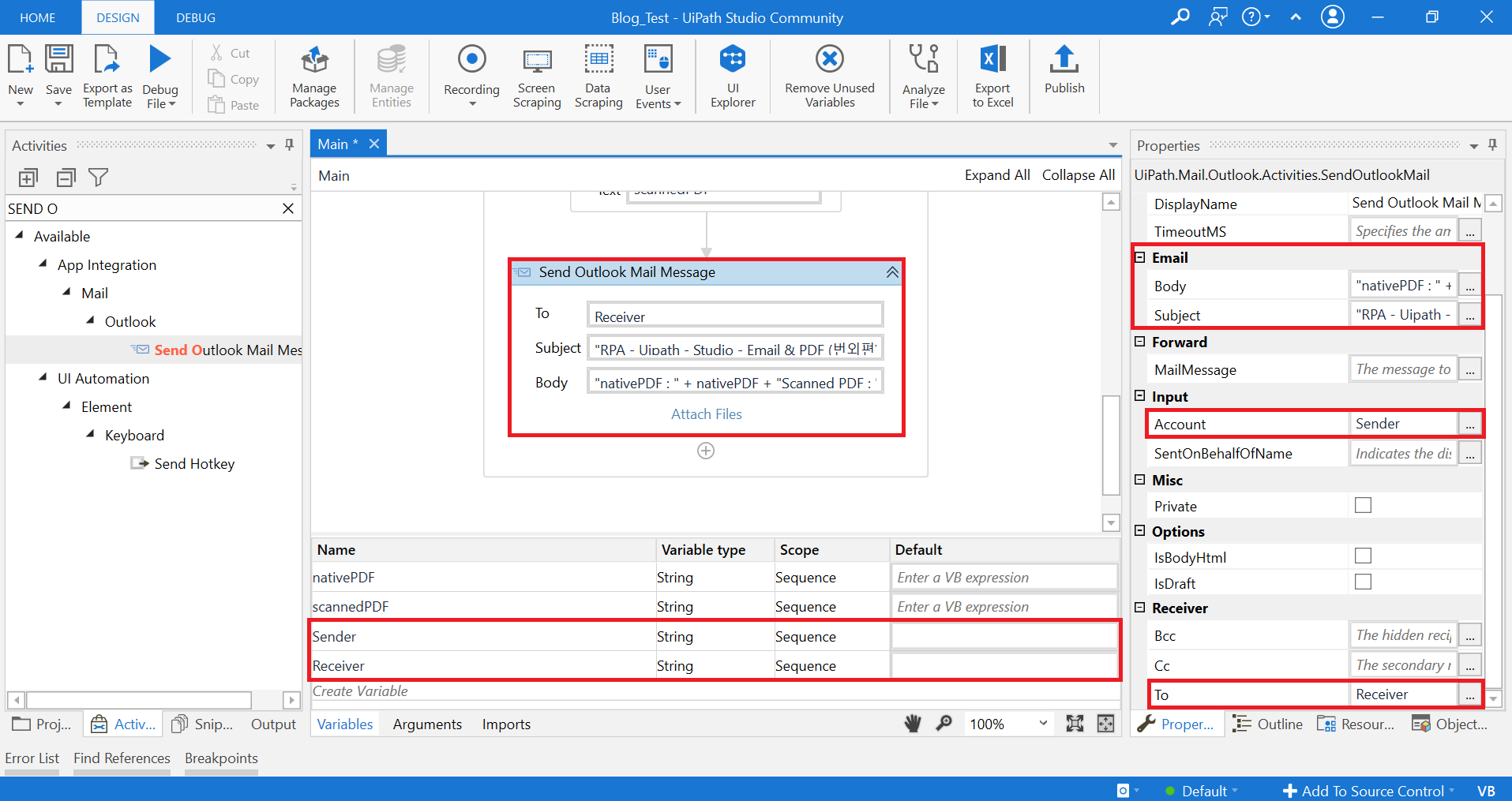1512x801 pixels.
Task: Open Body expression editor ellipsis button
Action: [1469, 286]
